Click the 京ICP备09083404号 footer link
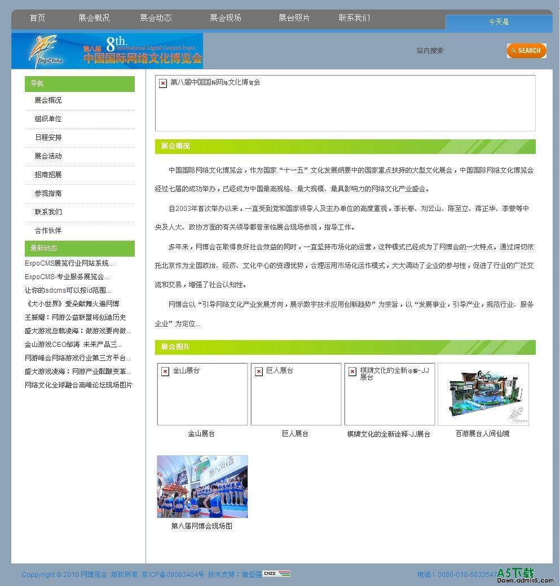Image resolution: width=560 pixels, height=586 pixels. point(173,575)
